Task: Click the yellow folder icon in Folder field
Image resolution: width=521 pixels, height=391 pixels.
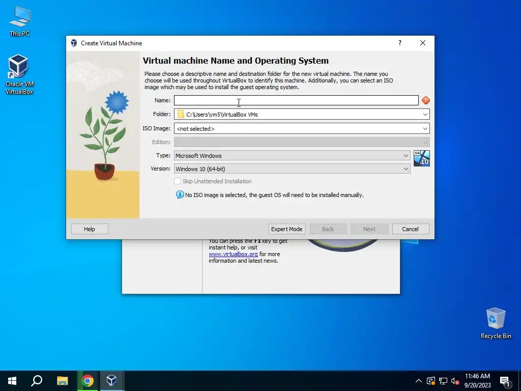Action: pyautogui.click(x=181, y=115)
